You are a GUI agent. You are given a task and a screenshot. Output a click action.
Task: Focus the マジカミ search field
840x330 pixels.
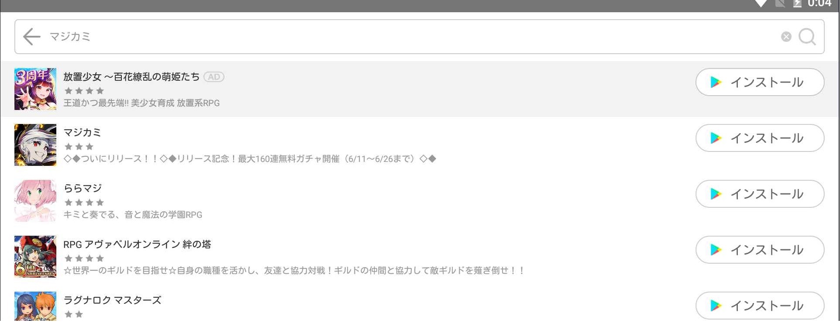pyautogui.click(x=410, y=37)
